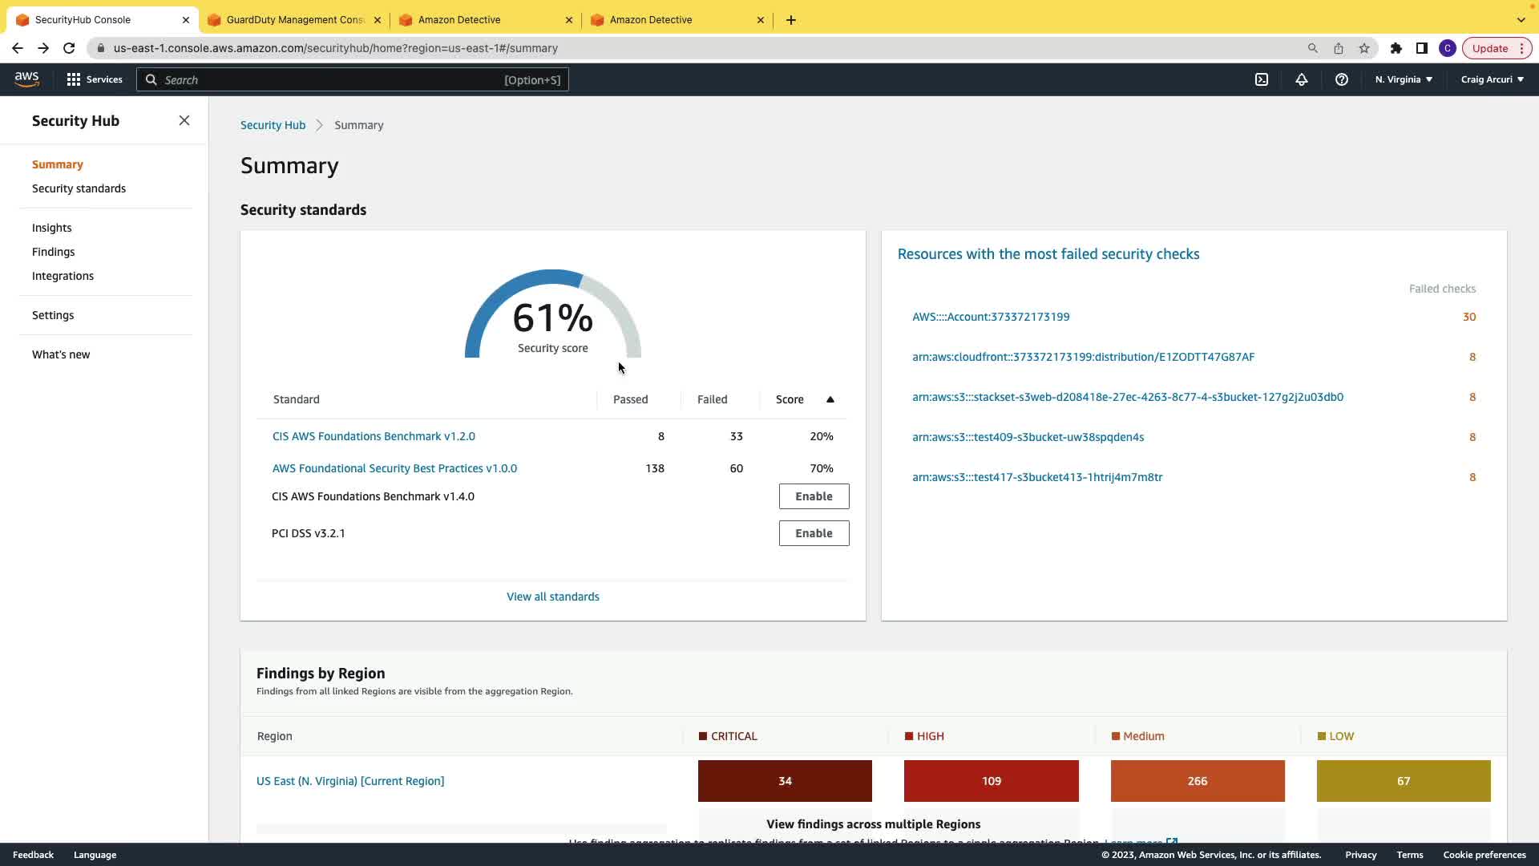This screenshot has height=866, width=1539.
Task: Expand the N. Virginia region dropdown
Action: [x=1404, y=79]
